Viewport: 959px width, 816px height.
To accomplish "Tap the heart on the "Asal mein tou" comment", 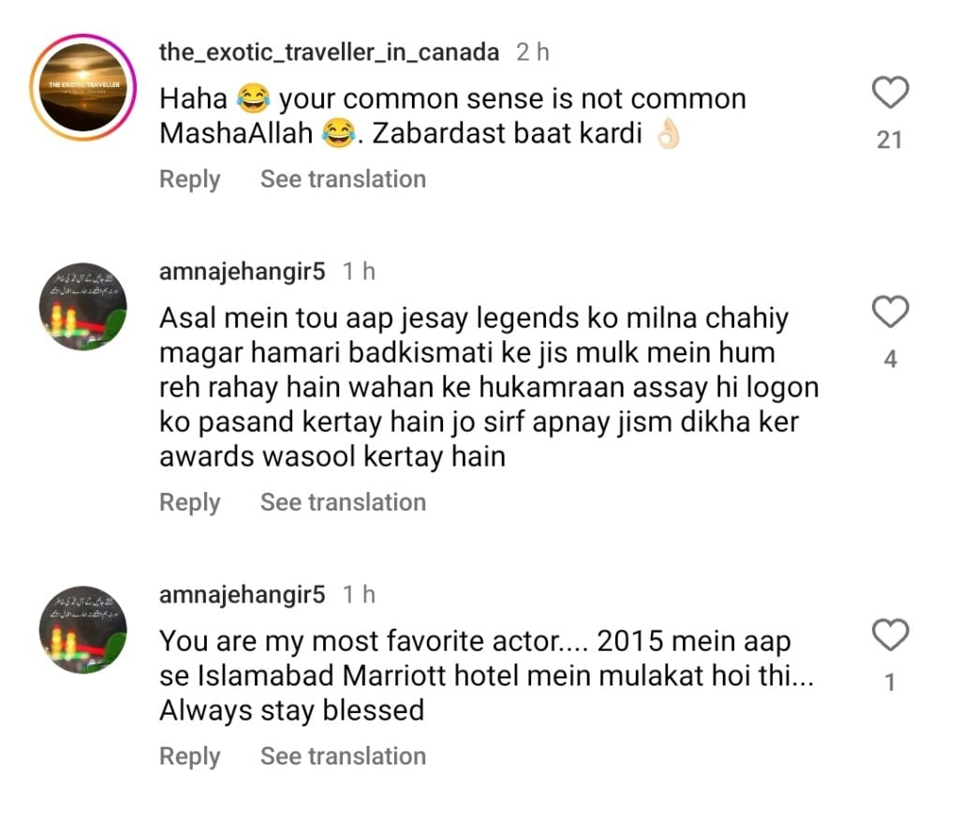I will click(x=890, y=312).
